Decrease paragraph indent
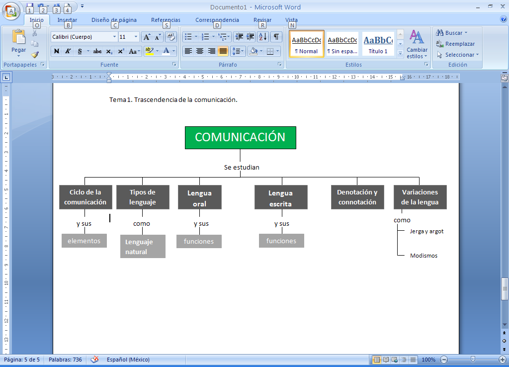 click(x=239, y=37)
